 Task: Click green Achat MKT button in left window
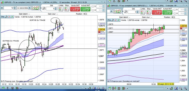pos(86,9)
